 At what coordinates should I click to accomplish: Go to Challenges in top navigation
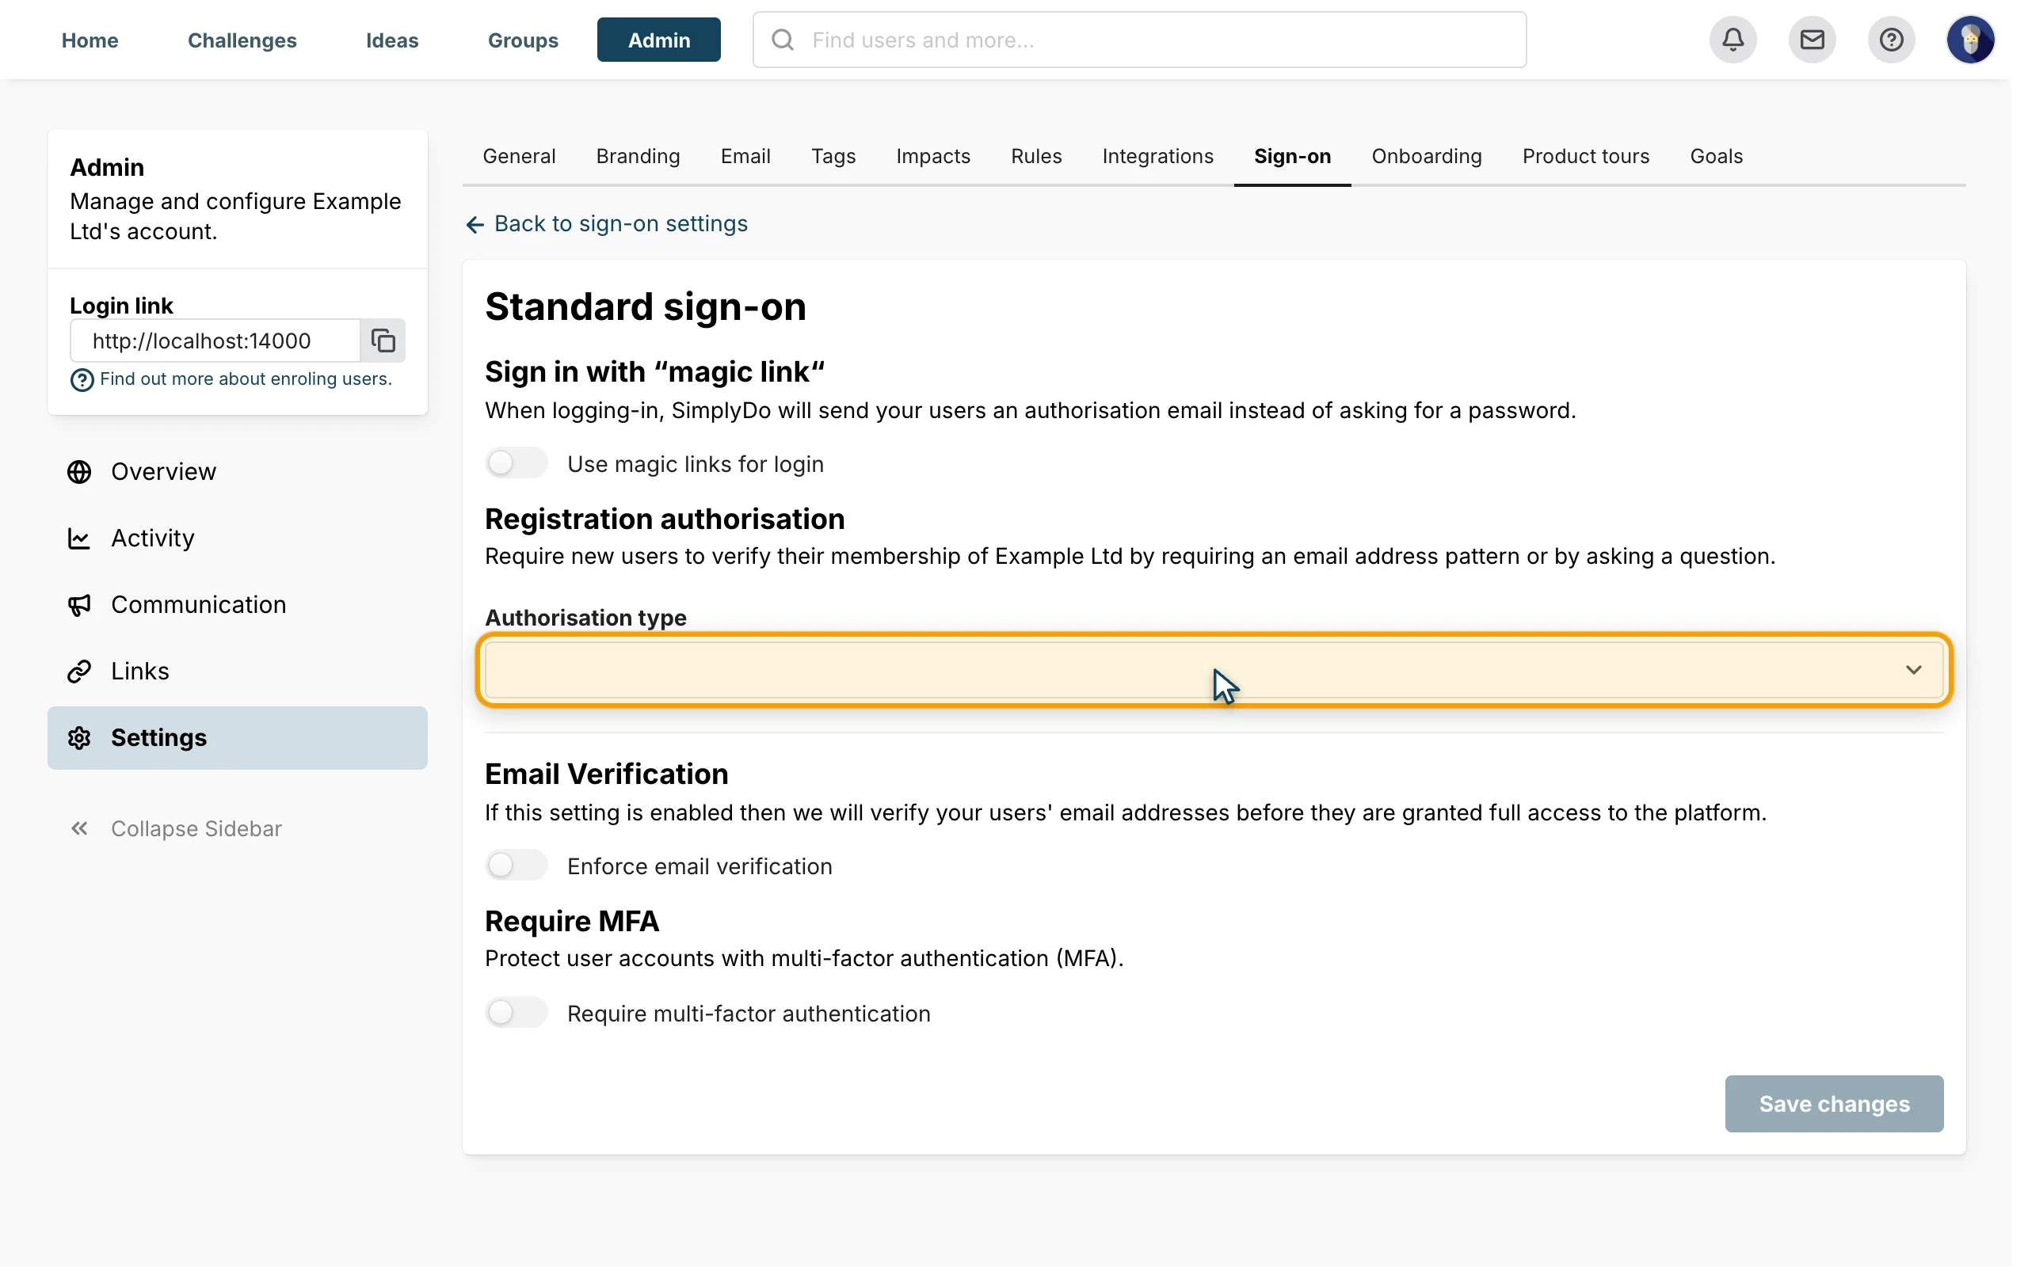click(242, 40)
